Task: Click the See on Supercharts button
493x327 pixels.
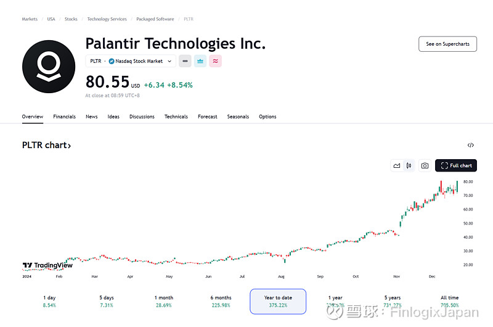Action: [447, 44]
